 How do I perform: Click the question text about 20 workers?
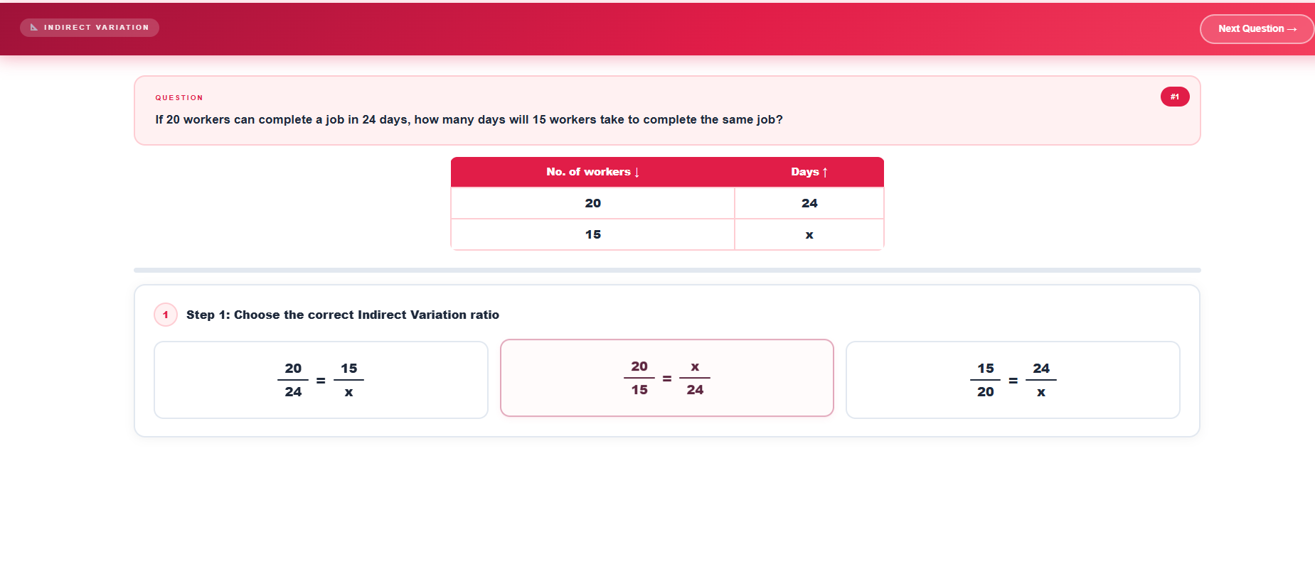pyautogui.click(x=469, y=119)
